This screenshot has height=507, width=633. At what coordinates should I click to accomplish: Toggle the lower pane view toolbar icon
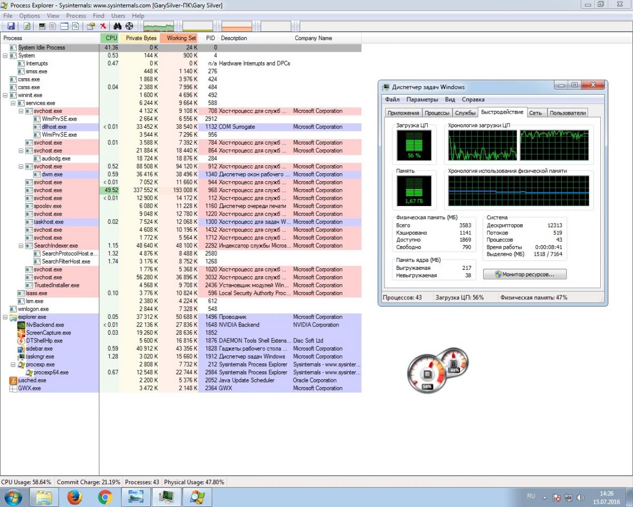click(x=64, y=26)
